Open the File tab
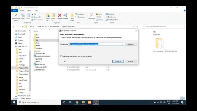The image size is (197, 111). (14, 11)
